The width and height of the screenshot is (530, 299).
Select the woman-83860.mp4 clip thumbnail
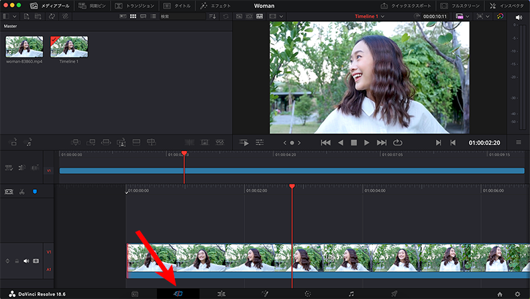click(25, 46)
